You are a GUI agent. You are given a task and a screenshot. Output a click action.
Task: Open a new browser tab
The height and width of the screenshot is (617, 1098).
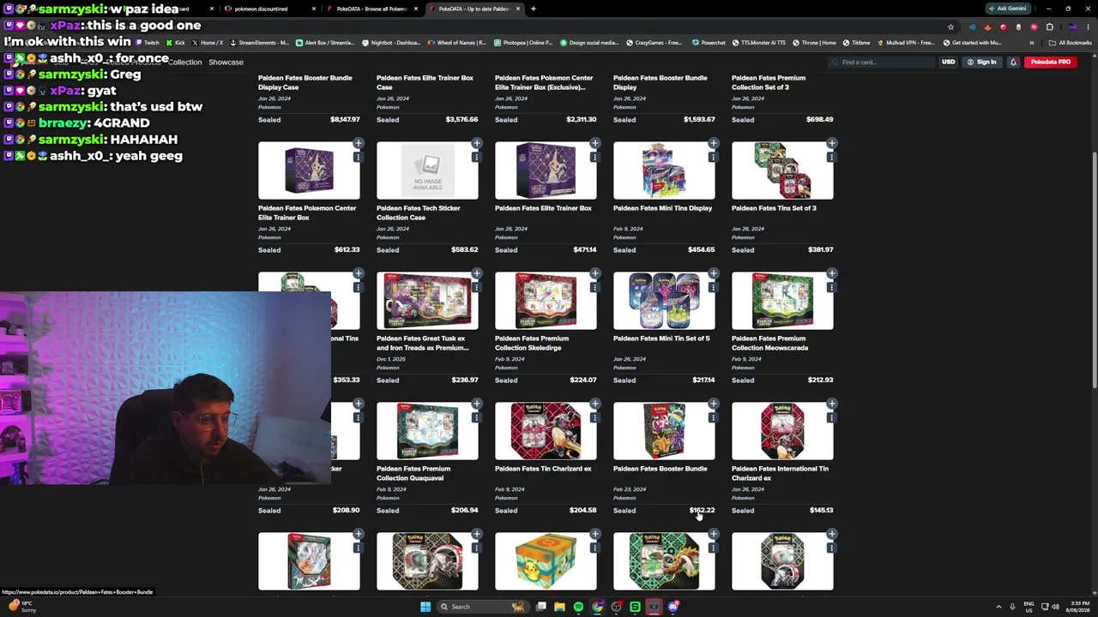click(533, 9)
